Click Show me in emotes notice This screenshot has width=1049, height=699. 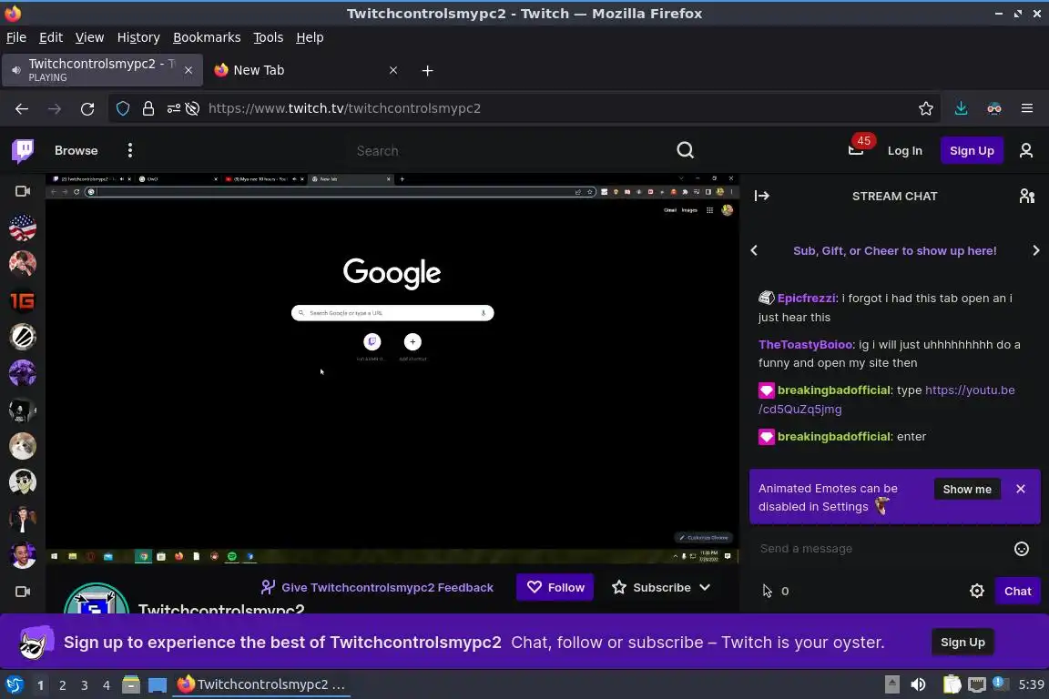point(967,489)
